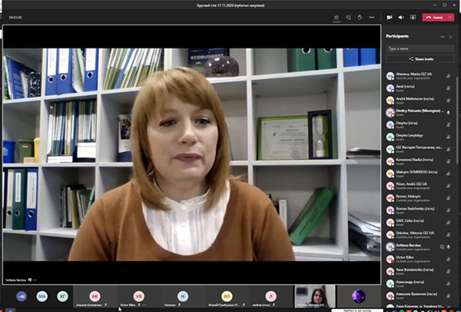The image size is (461, 312).
Task: Click muted mic icon for Kononova Nadiia
Action: pyautogui.click(x=449, y=161)
